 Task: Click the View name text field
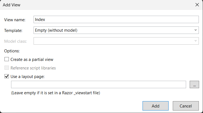tap(116, 20)
